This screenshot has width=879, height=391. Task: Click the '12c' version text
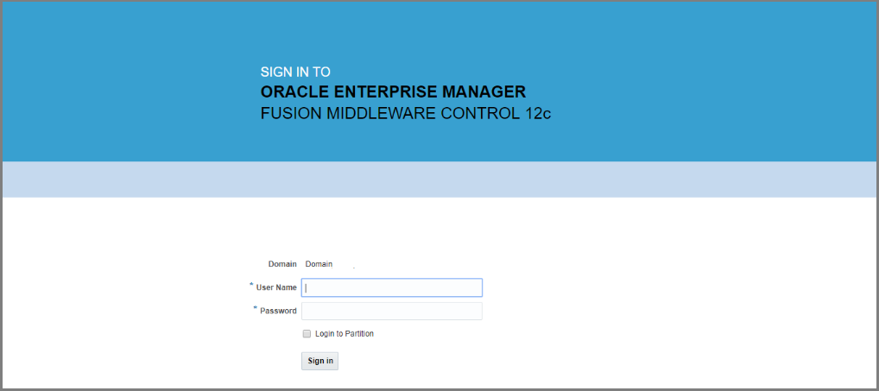(537, 114)
